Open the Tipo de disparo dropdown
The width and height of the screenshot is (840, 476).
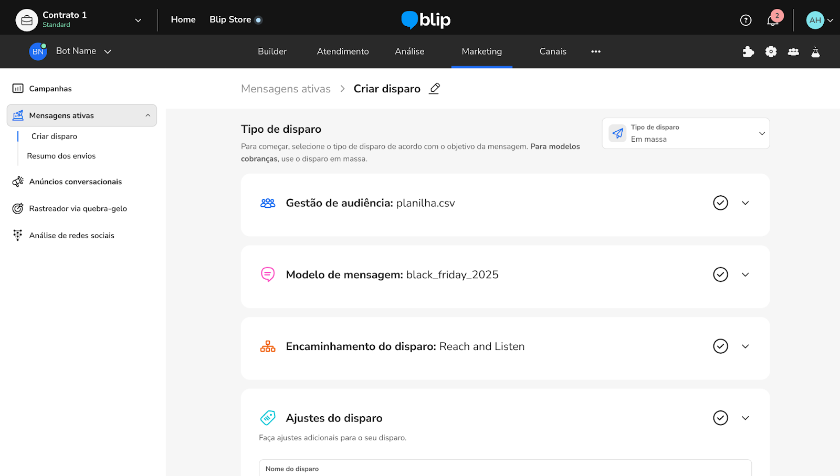(685, 133)
